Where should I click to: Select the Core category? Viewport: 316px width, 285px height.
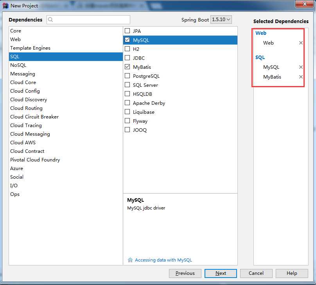(x=66, y=31)
